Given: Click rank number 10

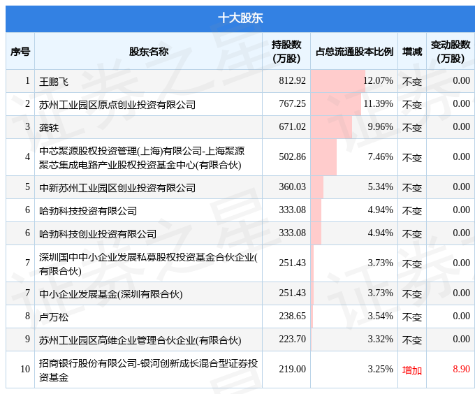Looking at the screenshot, I should point(25,369).
